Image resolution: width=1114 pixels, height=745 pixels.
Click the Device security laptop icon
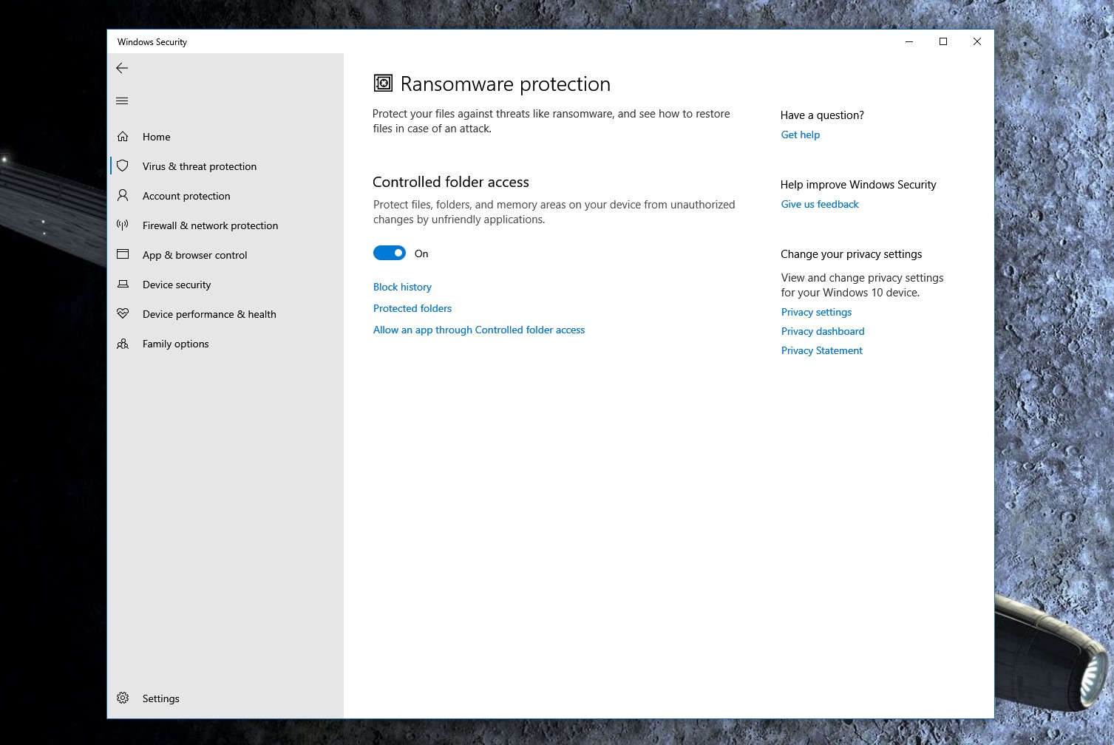(x=123, y=285)
